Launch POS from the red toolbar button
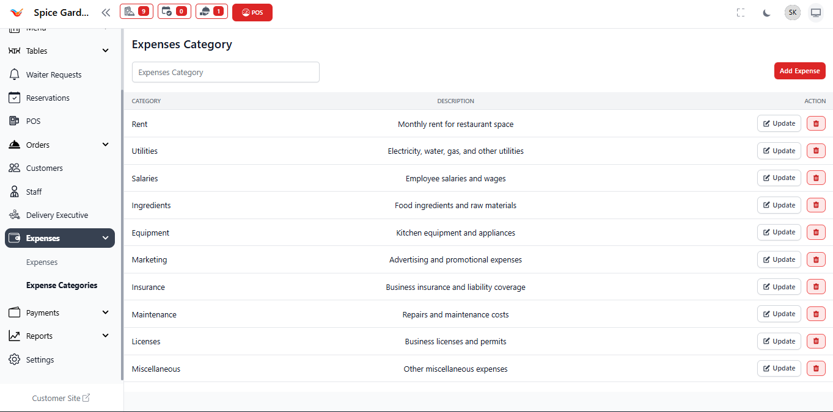833x412 pixels. coord(252,12)
